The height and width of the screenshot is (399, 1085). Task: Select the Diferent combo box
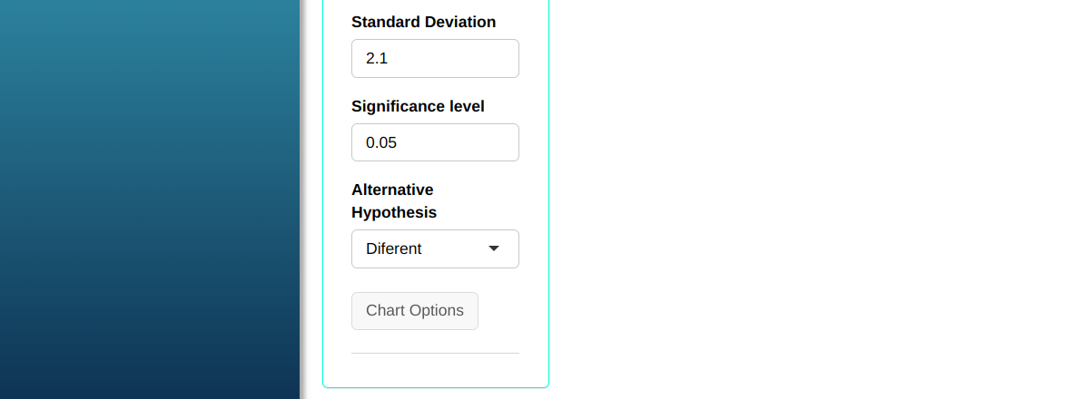tap(435, 248)
